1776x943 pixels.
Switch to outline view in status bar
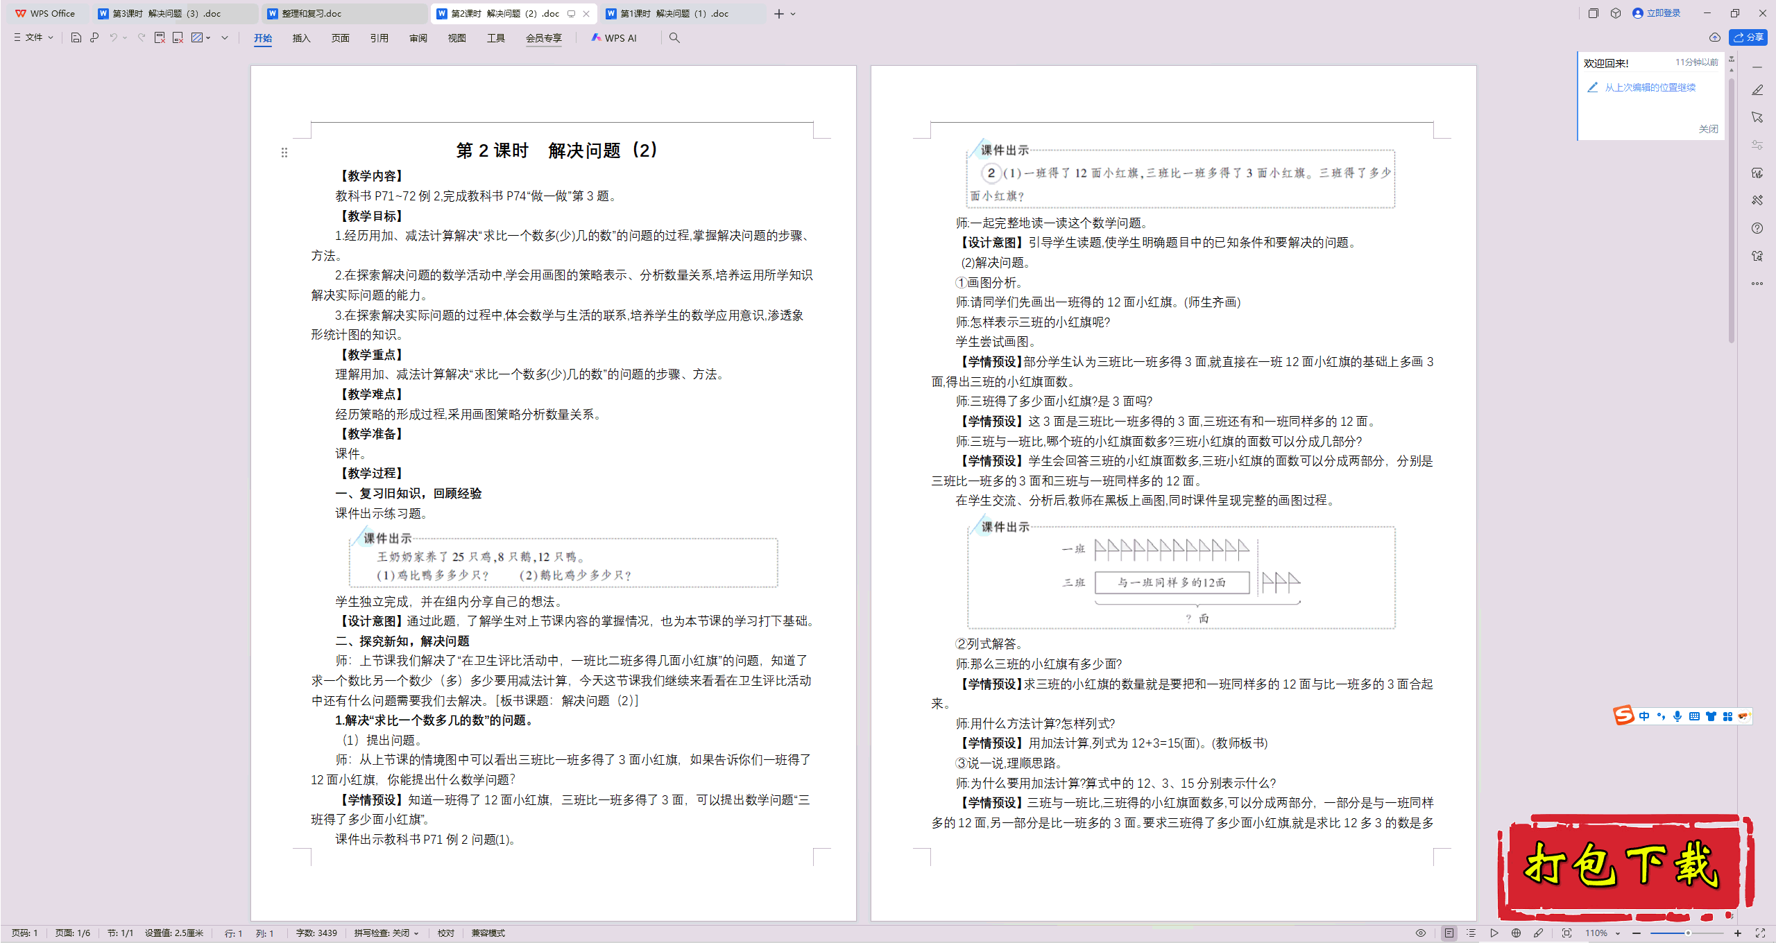[1471, 933]
